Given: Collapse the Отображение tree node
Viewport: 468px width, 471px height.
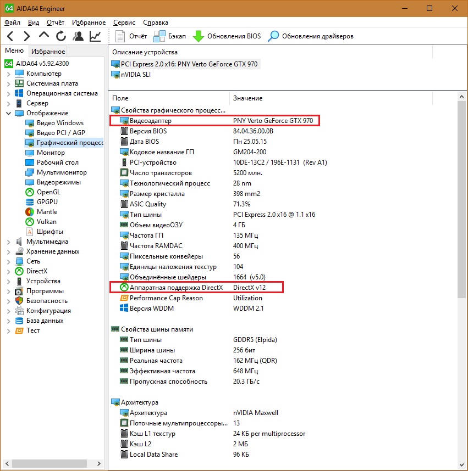Looking at the screenshot, I should click(8, 113).
